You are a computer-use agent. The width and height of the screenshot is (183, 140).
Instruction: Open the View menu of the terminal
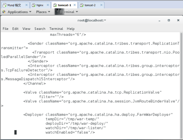tap(26, 29)
